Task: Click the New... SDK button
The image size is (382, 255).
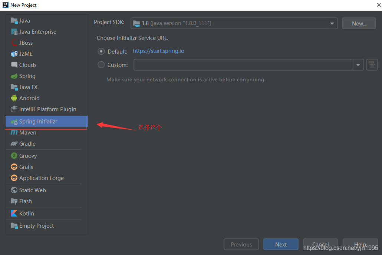Action: point(359,24)
